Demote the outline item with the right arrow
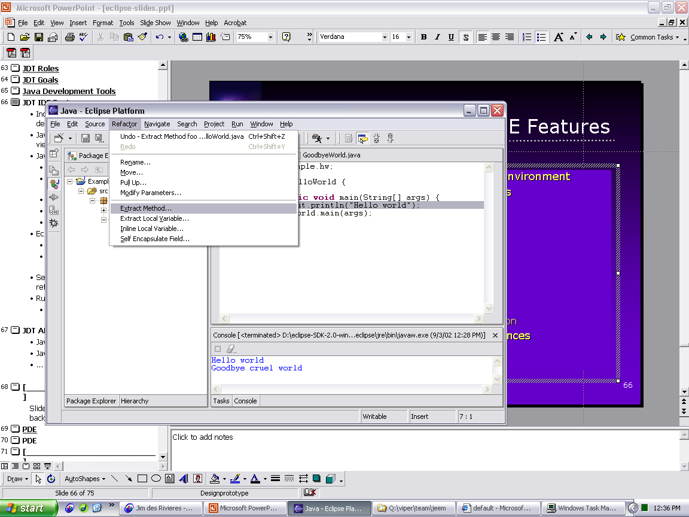The width and height of the screenshot is (689, 517). (603, 37)
